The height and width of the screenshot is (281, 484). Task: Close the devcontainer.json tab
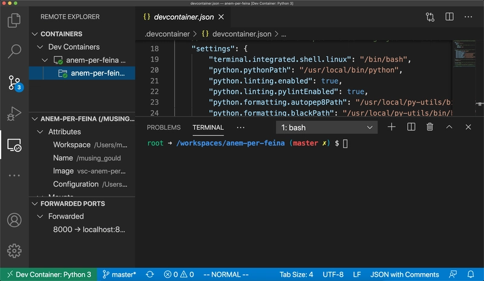pos(221,17)
